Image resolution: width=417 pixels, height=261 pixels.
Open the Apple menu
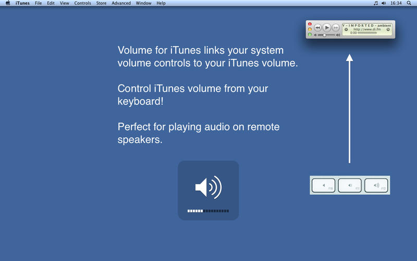tap(8, 3)
